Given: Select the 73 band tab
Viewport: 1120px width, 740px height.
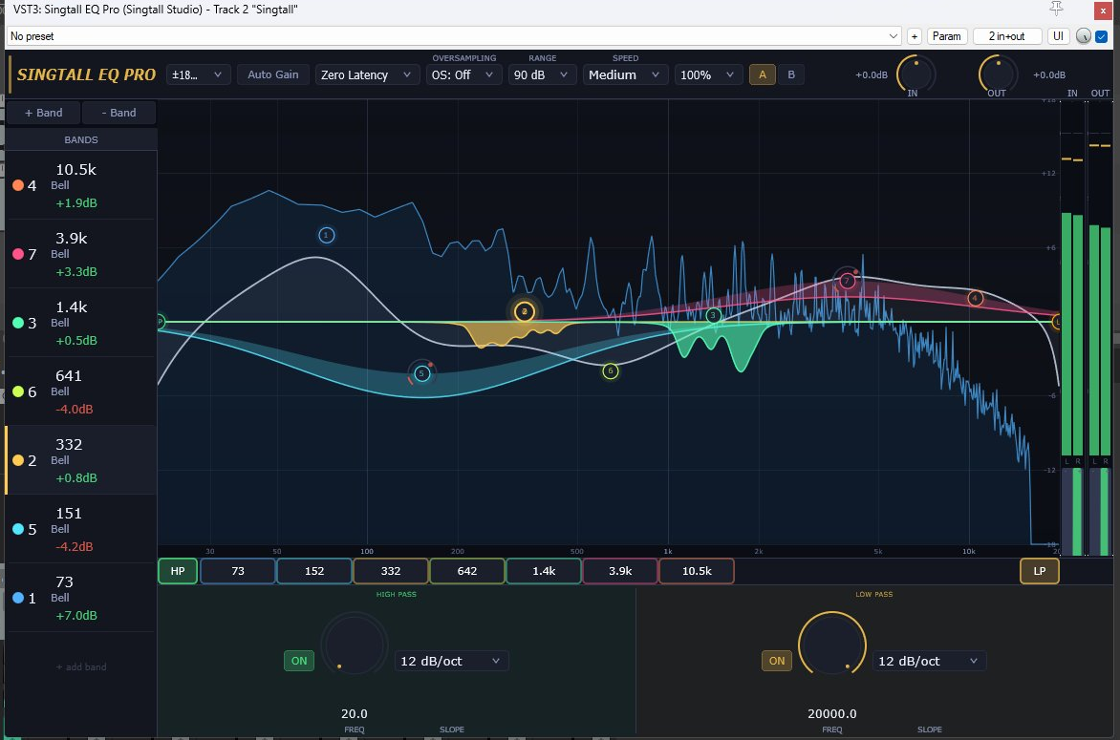Looking at the screenshot, I should (x=238, y=571).
